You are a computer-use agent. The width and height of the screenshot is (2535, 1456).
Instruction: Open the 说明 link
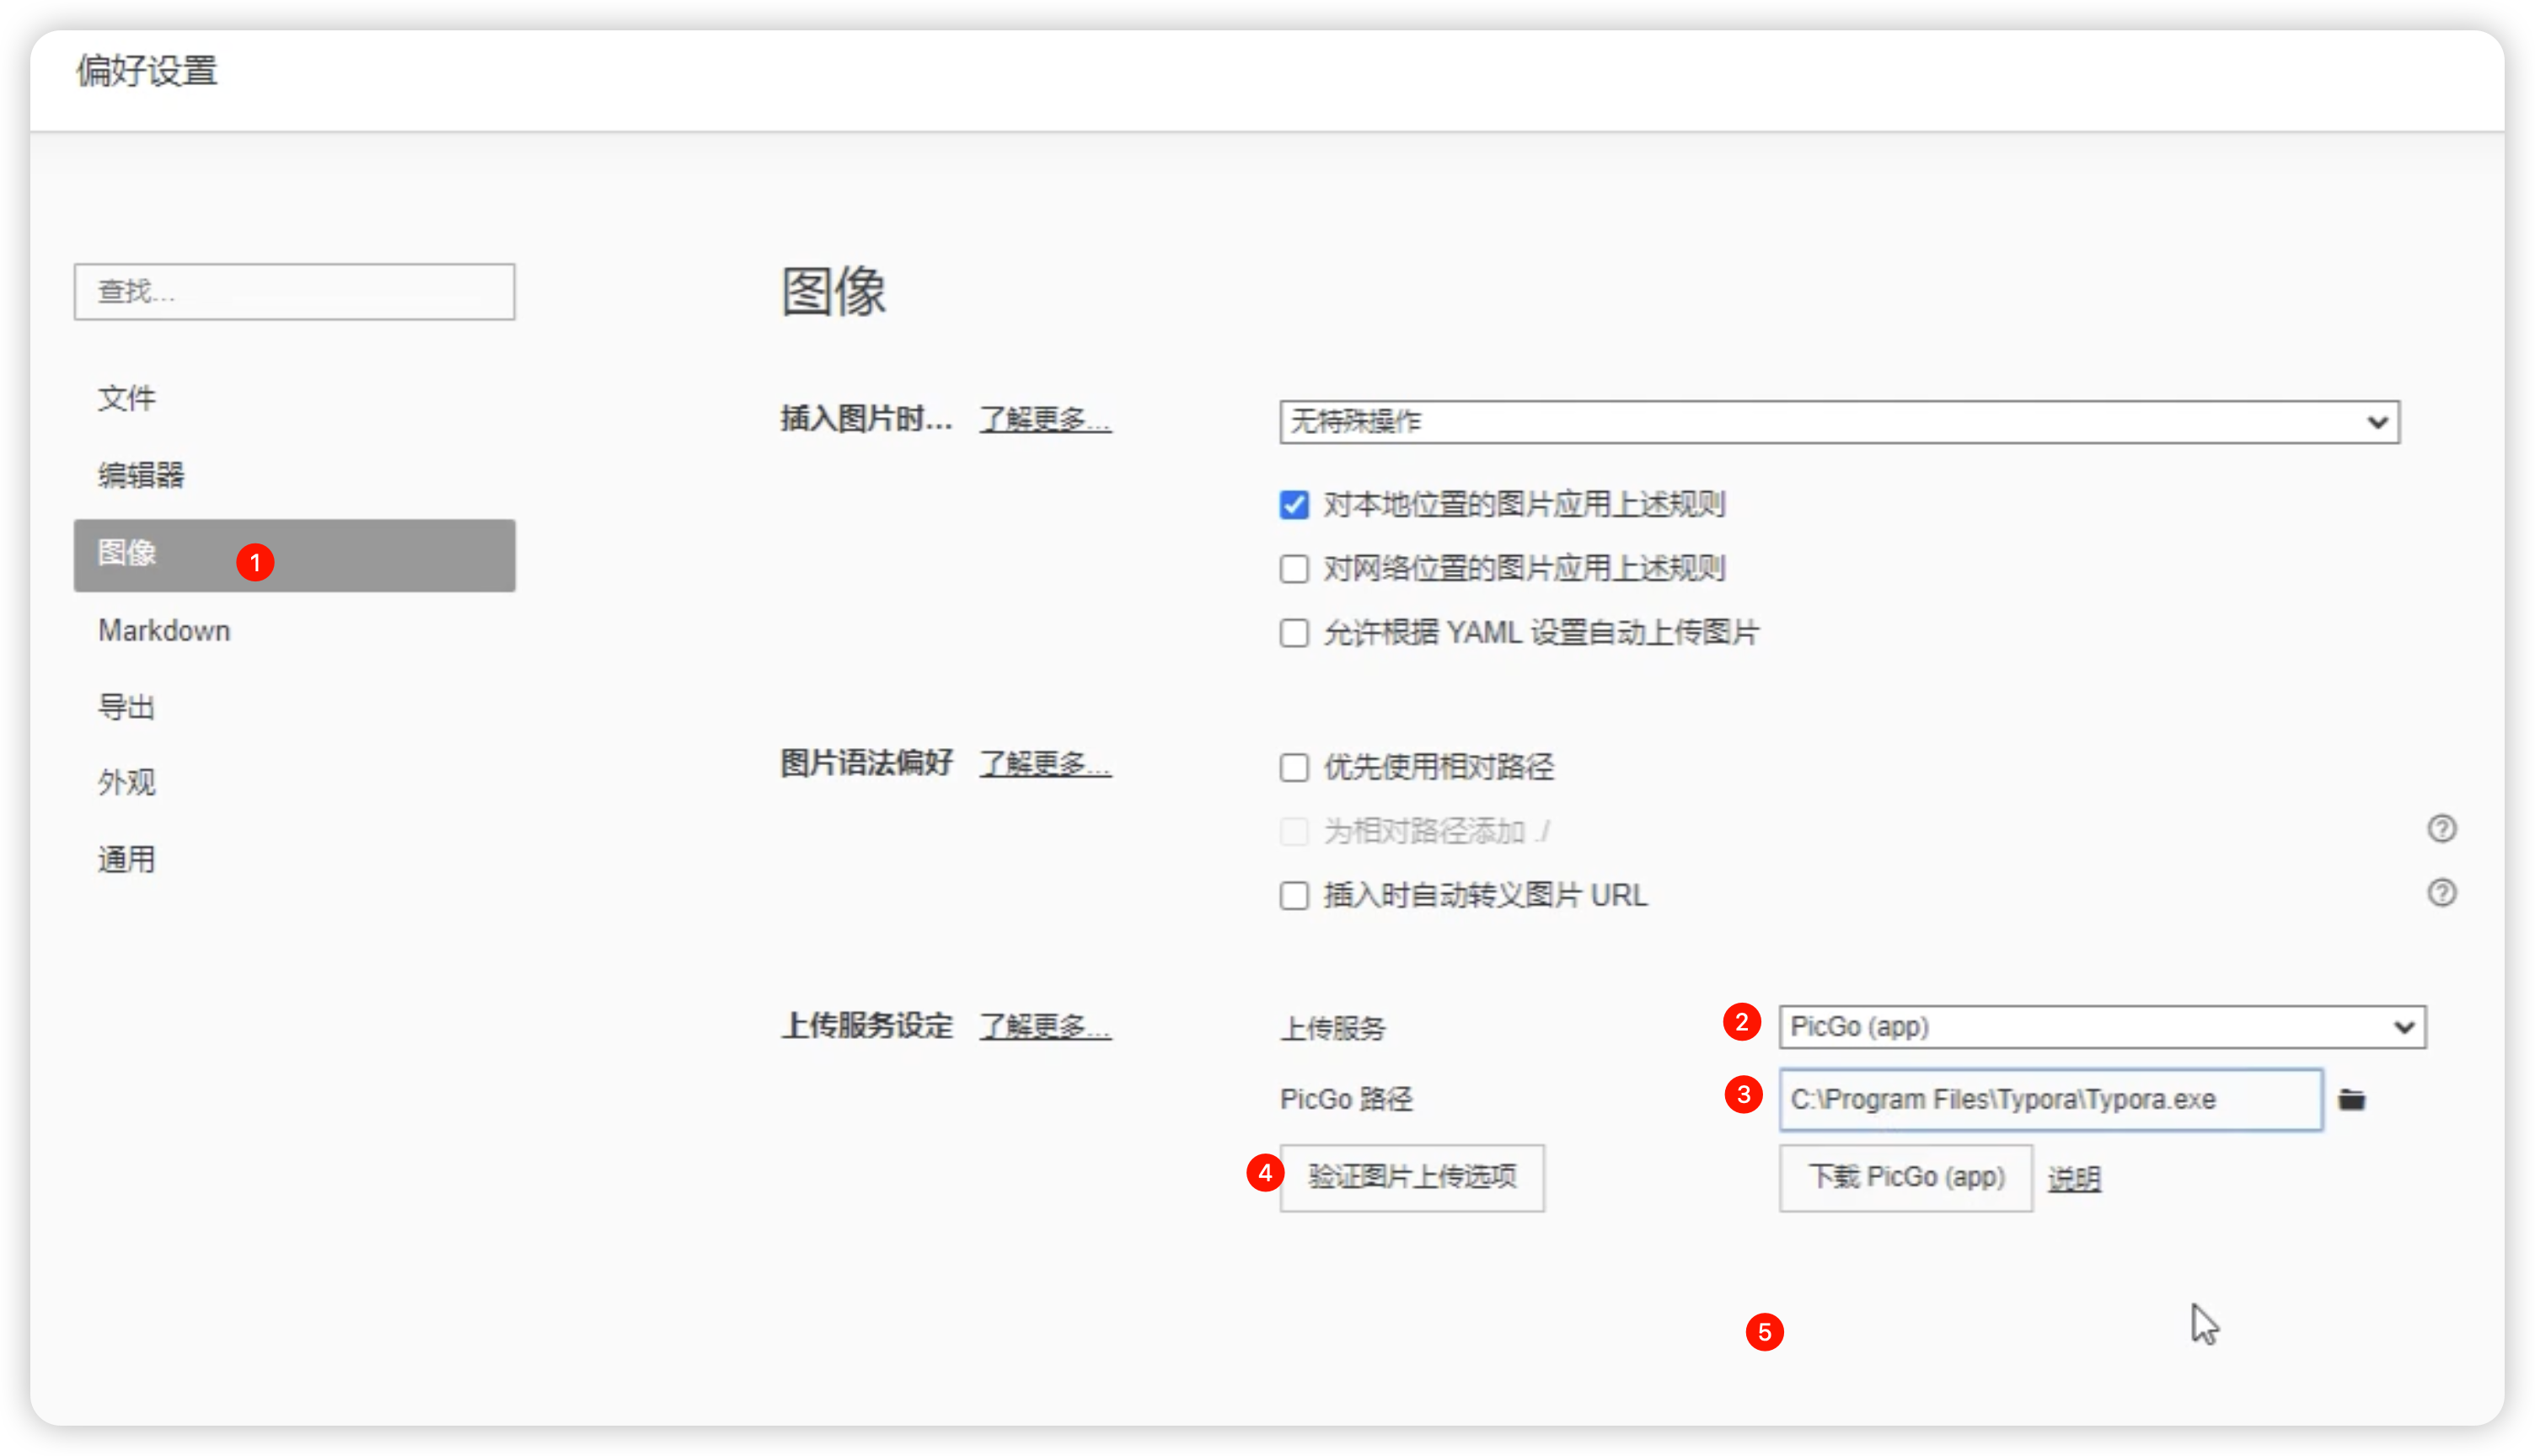[2073, 1179]
